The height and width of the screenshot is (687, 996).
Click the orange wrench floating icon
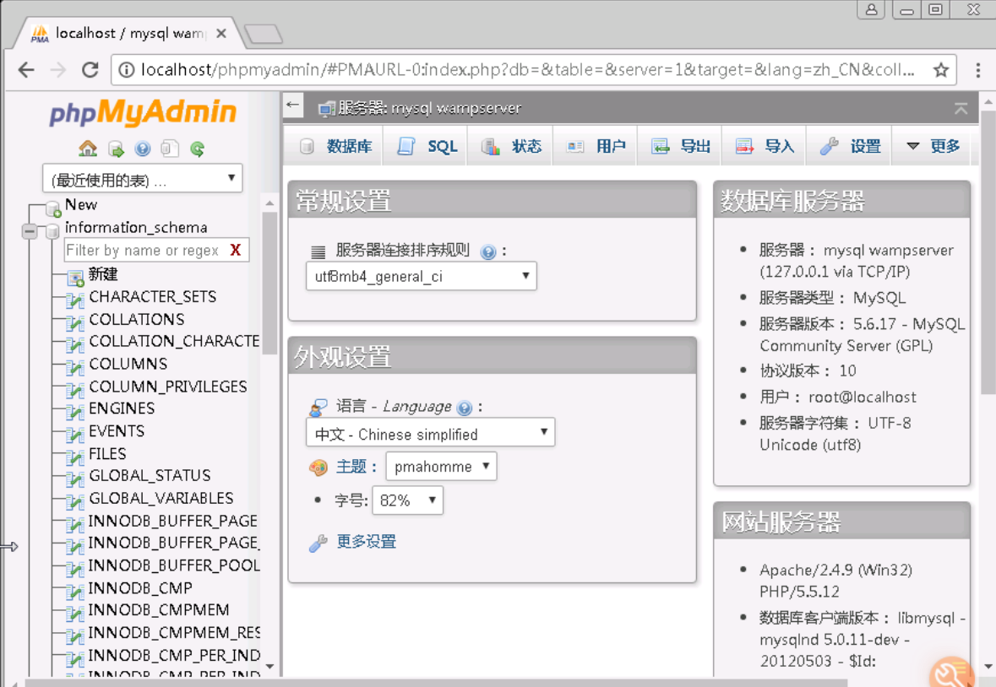point(951,673)
